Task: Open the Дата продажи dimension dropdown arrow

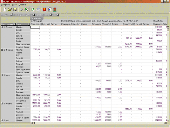Action: (14, 24)
